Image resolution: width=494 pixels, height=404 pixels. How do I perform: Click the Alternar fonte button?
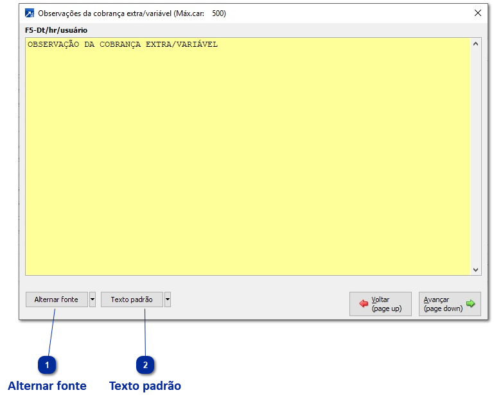tap(57, 299)
